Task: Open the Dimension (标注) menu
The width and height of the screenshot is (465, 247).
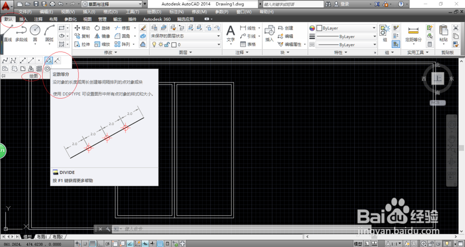Action: tap(176, 12)
